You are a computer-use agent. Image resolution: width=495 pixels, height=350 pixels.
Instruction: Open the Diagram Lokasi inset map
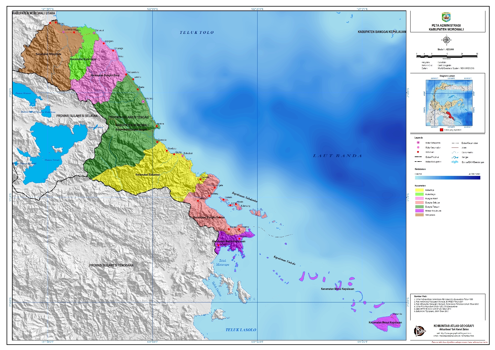pos(449,103)
